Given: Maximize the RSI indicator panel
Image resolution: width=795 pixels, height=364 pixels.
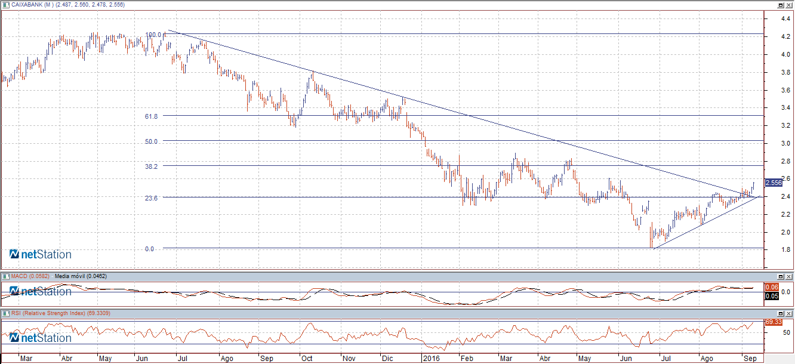Looking at the screenshot, I should point(781,313).
